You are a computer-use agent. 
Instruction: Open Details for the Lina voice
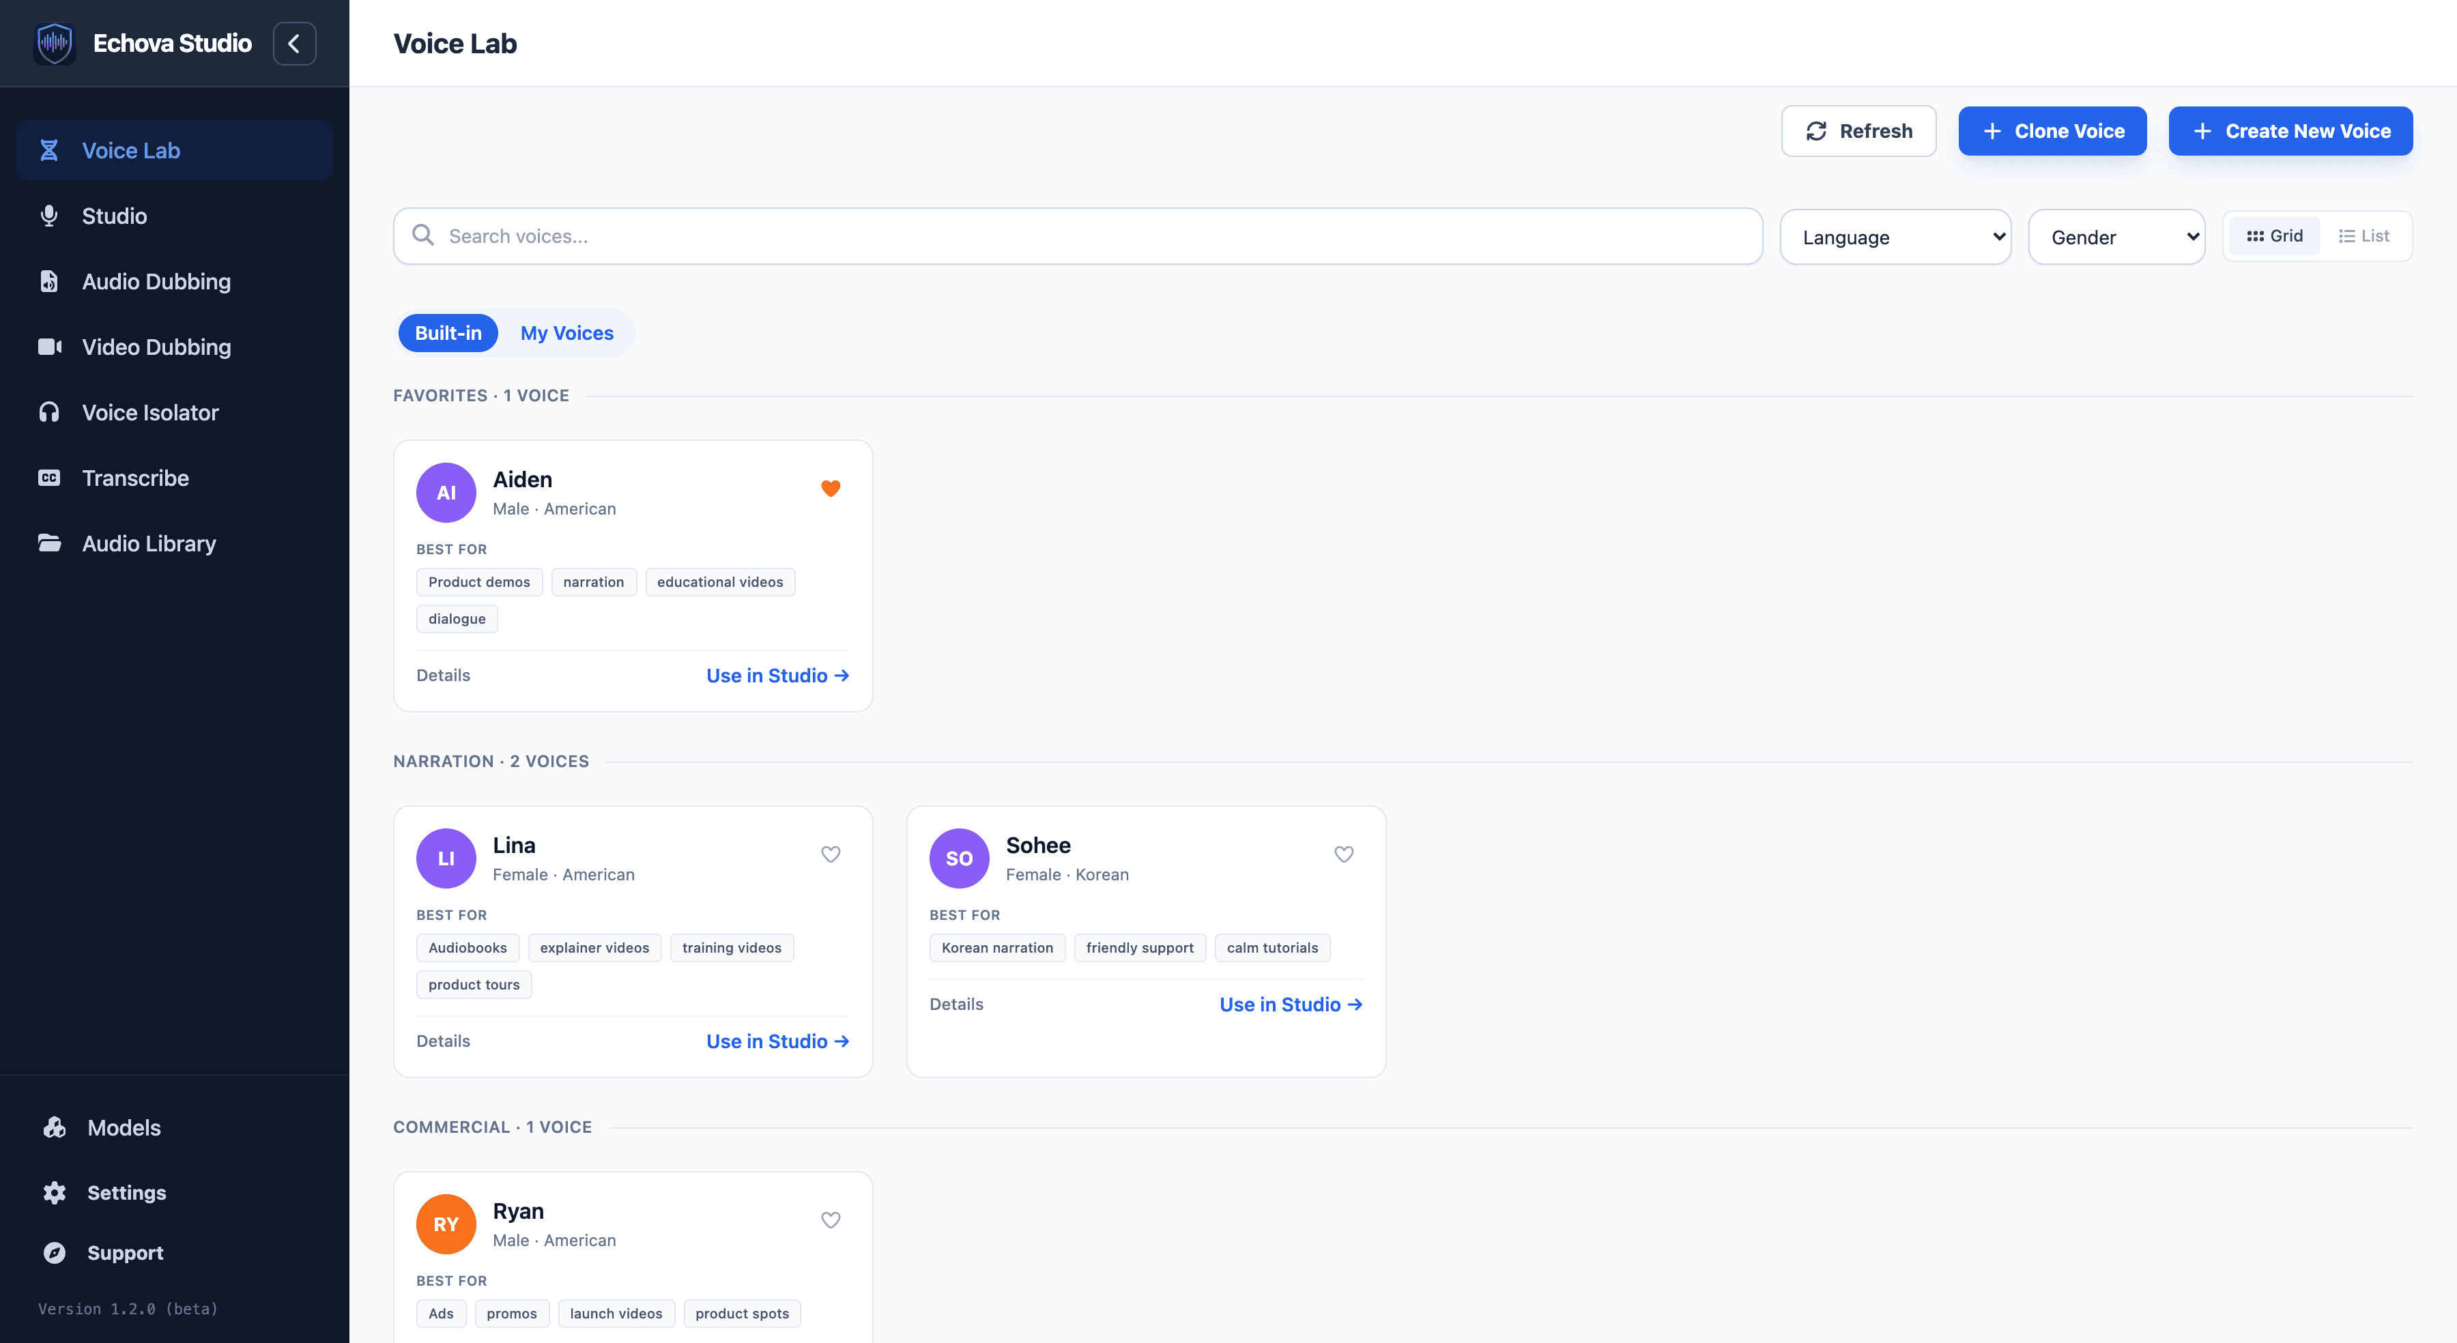coord(444,1041)
